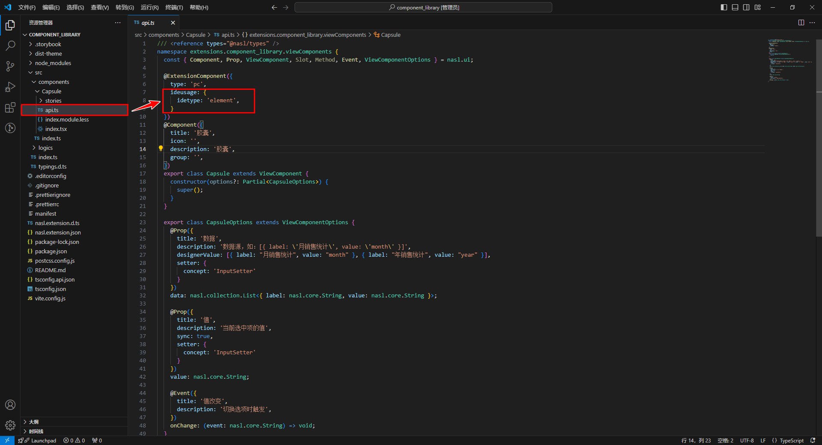Open the Explorer panel's more actions ellipsis
This screenshot has width=822, height=445.
click(118, 23)
